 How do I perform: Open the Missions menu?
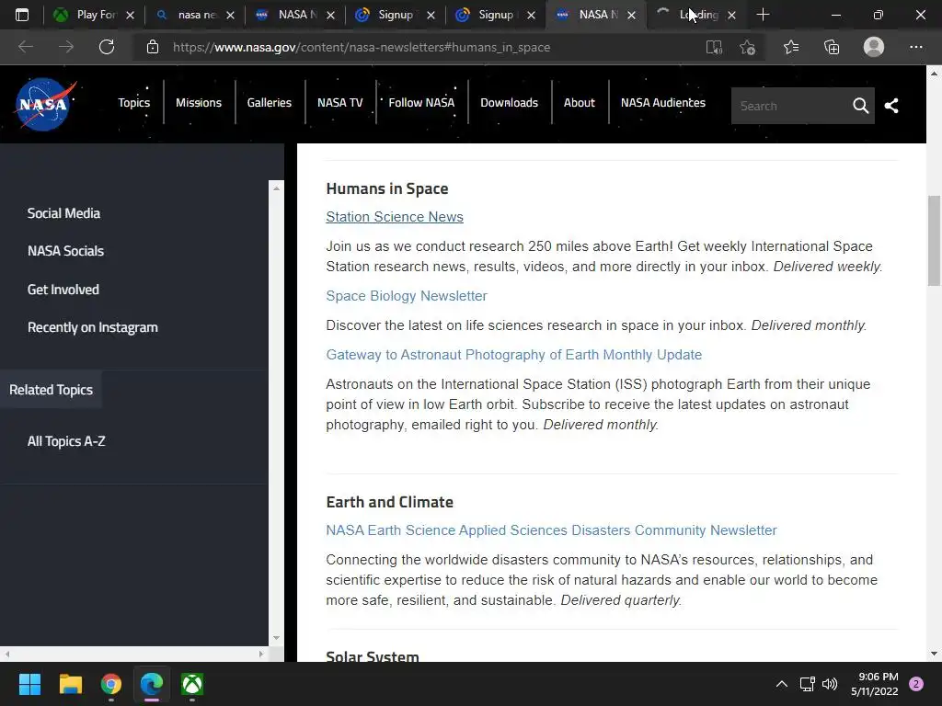point(199,103)
